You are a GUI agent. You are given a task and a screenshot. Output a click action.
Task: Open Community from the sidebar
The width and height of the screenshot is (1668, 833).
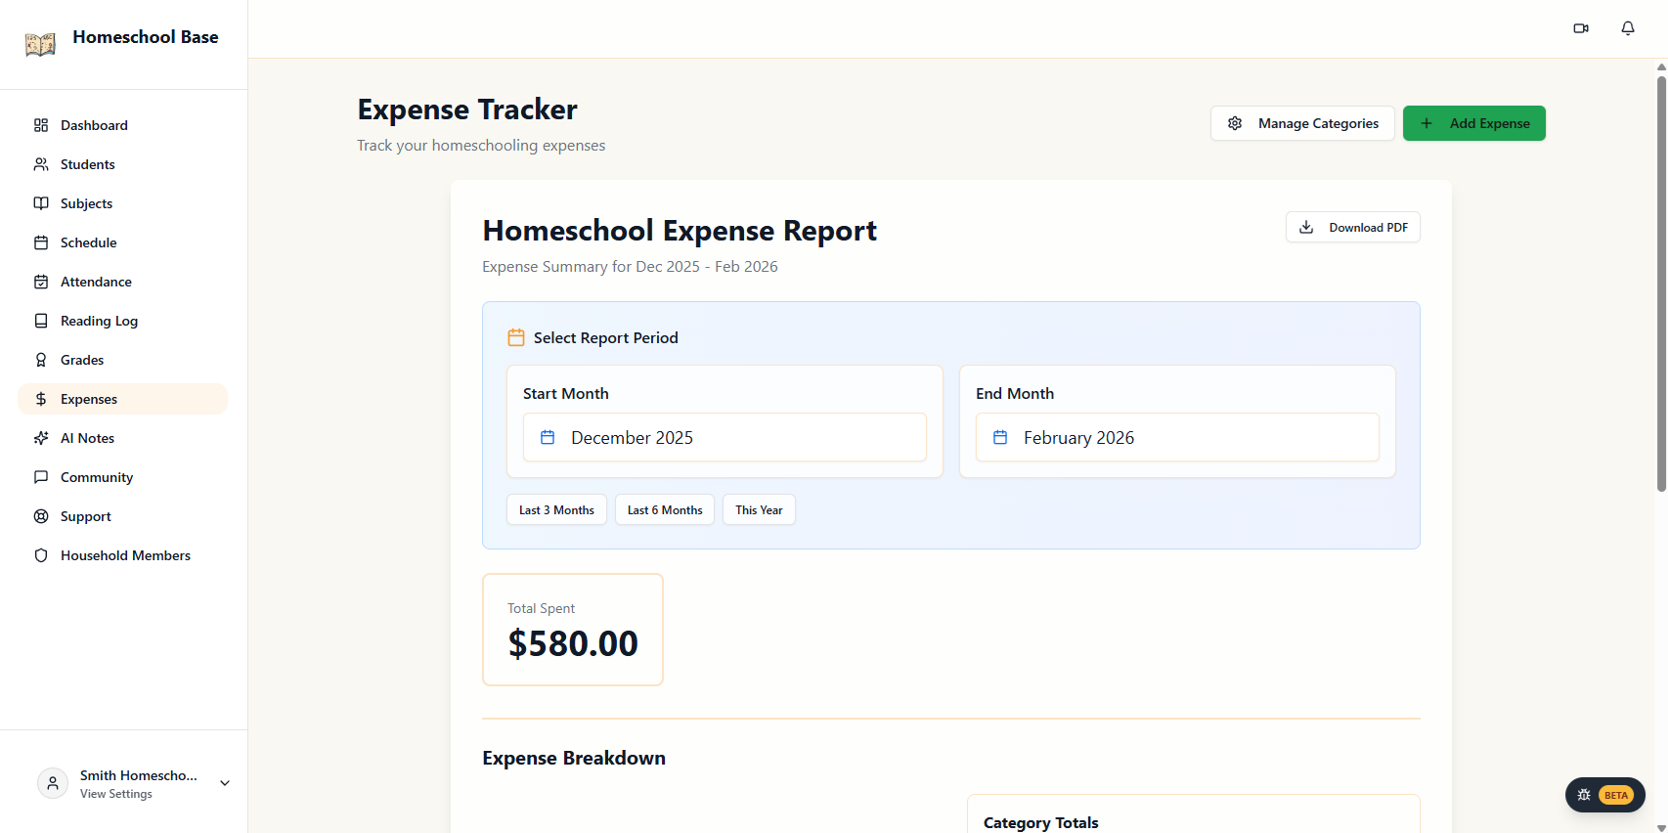[123, 477]
